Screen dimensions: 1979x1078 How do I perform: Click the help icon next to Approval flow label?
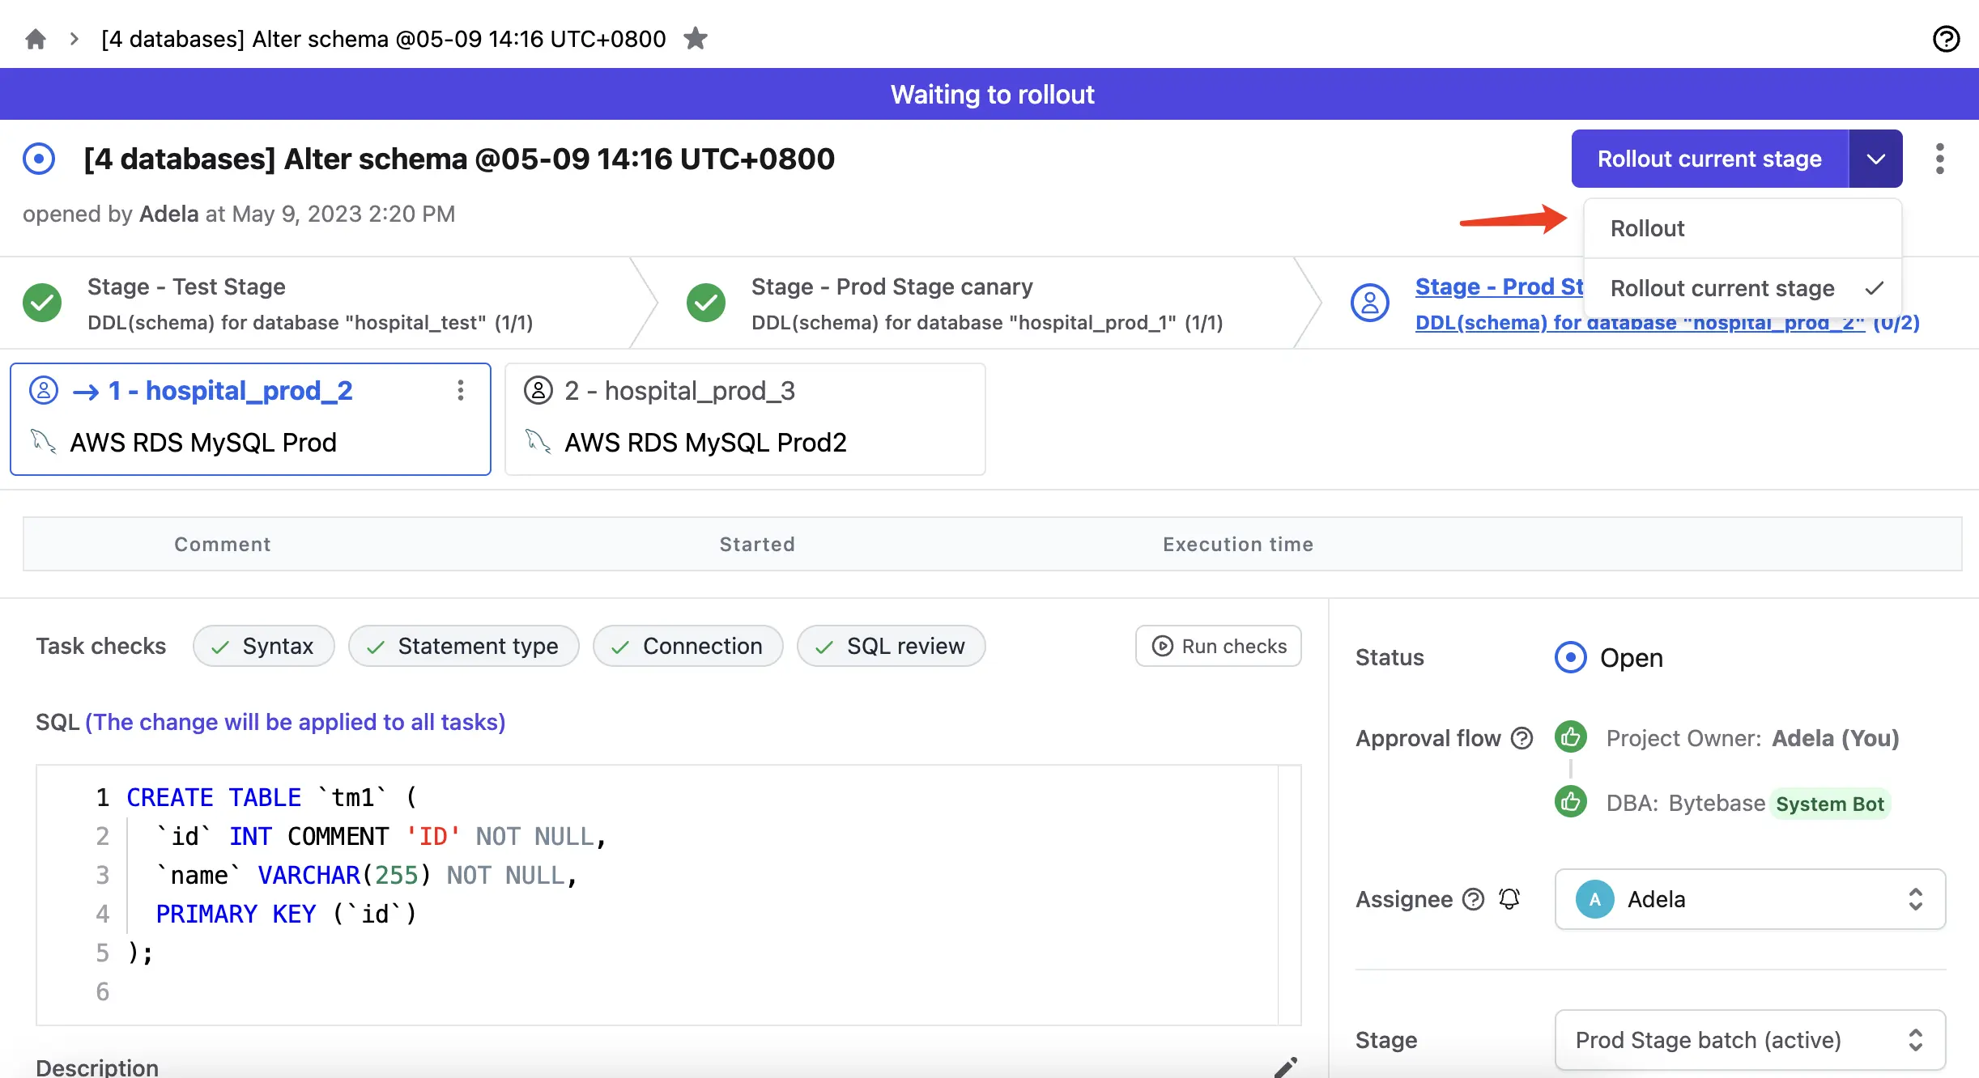pos(1523,736)
